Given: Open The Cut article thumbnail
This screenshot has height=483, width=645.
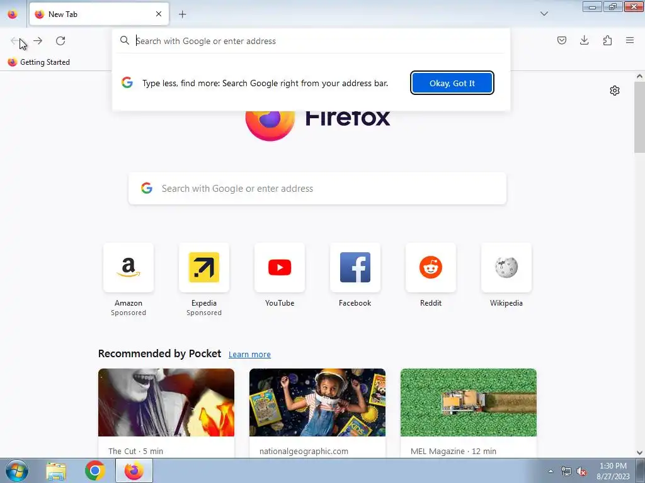Looking at the screenshot, I should click(166, 402).
